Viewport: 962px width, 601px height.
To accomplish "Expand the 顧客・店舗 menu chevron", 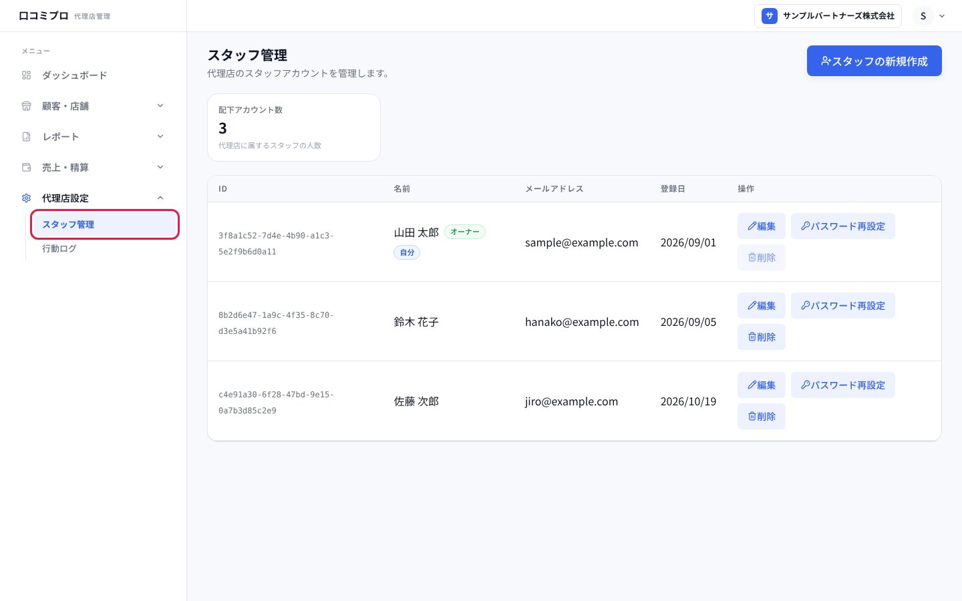I will coord(160,106).
